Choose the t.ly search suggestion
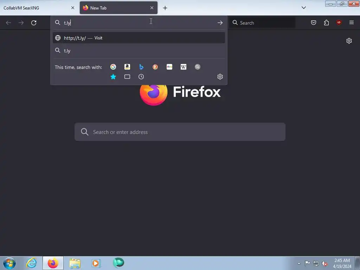Viewport: 360px width, 270px height. coord(139,51)
